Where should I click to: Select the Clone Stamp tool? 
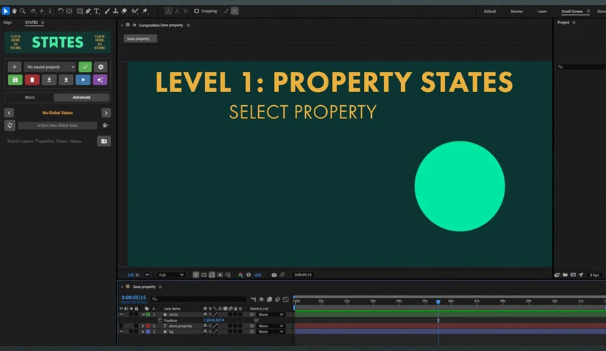click(115, 11)
